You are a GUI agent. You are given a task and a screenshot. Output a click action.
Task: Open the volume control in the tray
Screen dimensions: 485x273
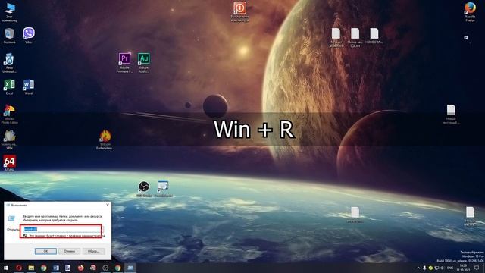point(443,268)
